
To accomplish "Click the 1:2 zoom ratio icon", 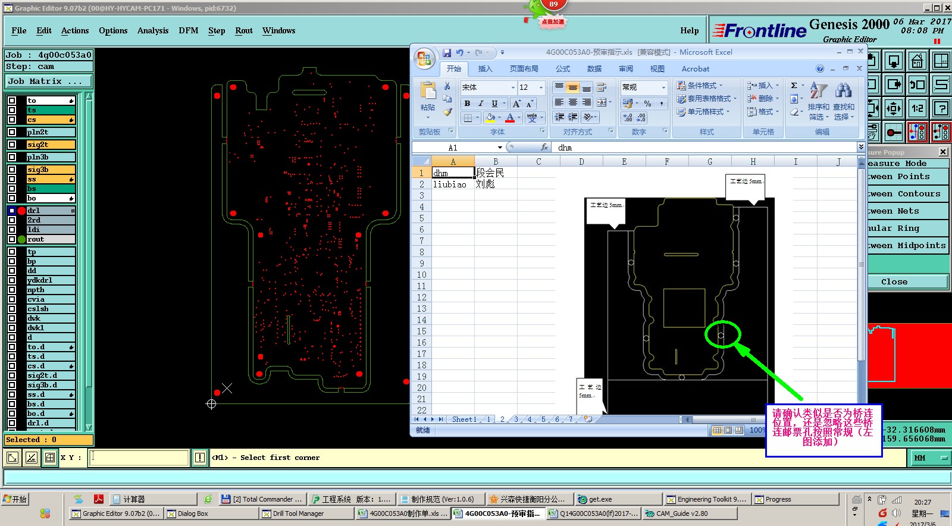I will (x=917, y=108).
